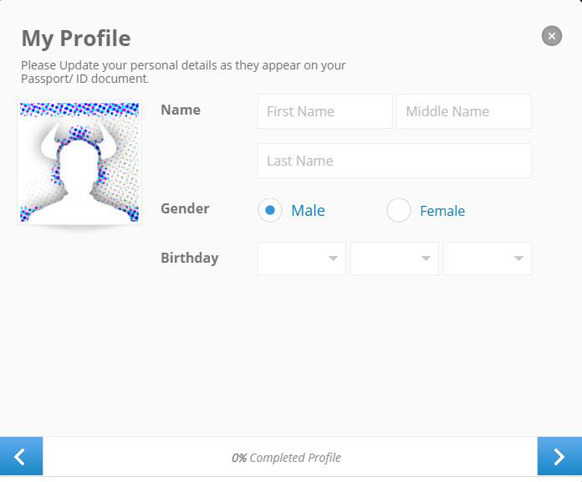The height and width of the screenshot is (482, 582).
Task: Focus the Last Name field
Action: tap(395, 161)
